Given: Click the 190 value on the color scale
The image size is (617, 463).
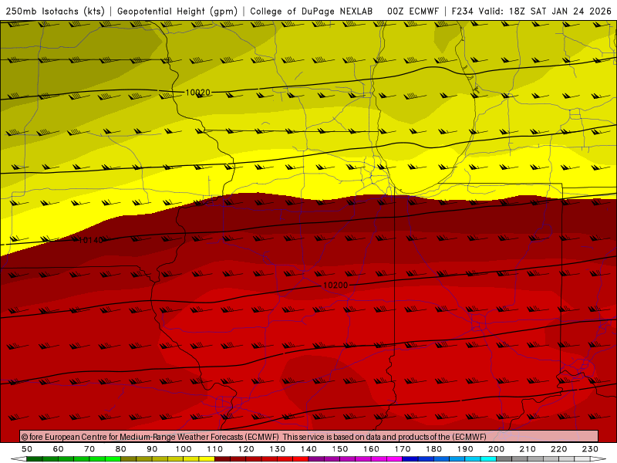Looking at the screenshot, I should (465, 449).
